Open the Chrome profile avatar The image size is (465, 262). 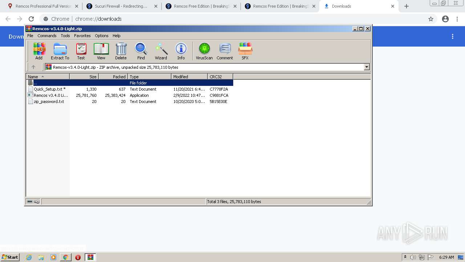445,19
